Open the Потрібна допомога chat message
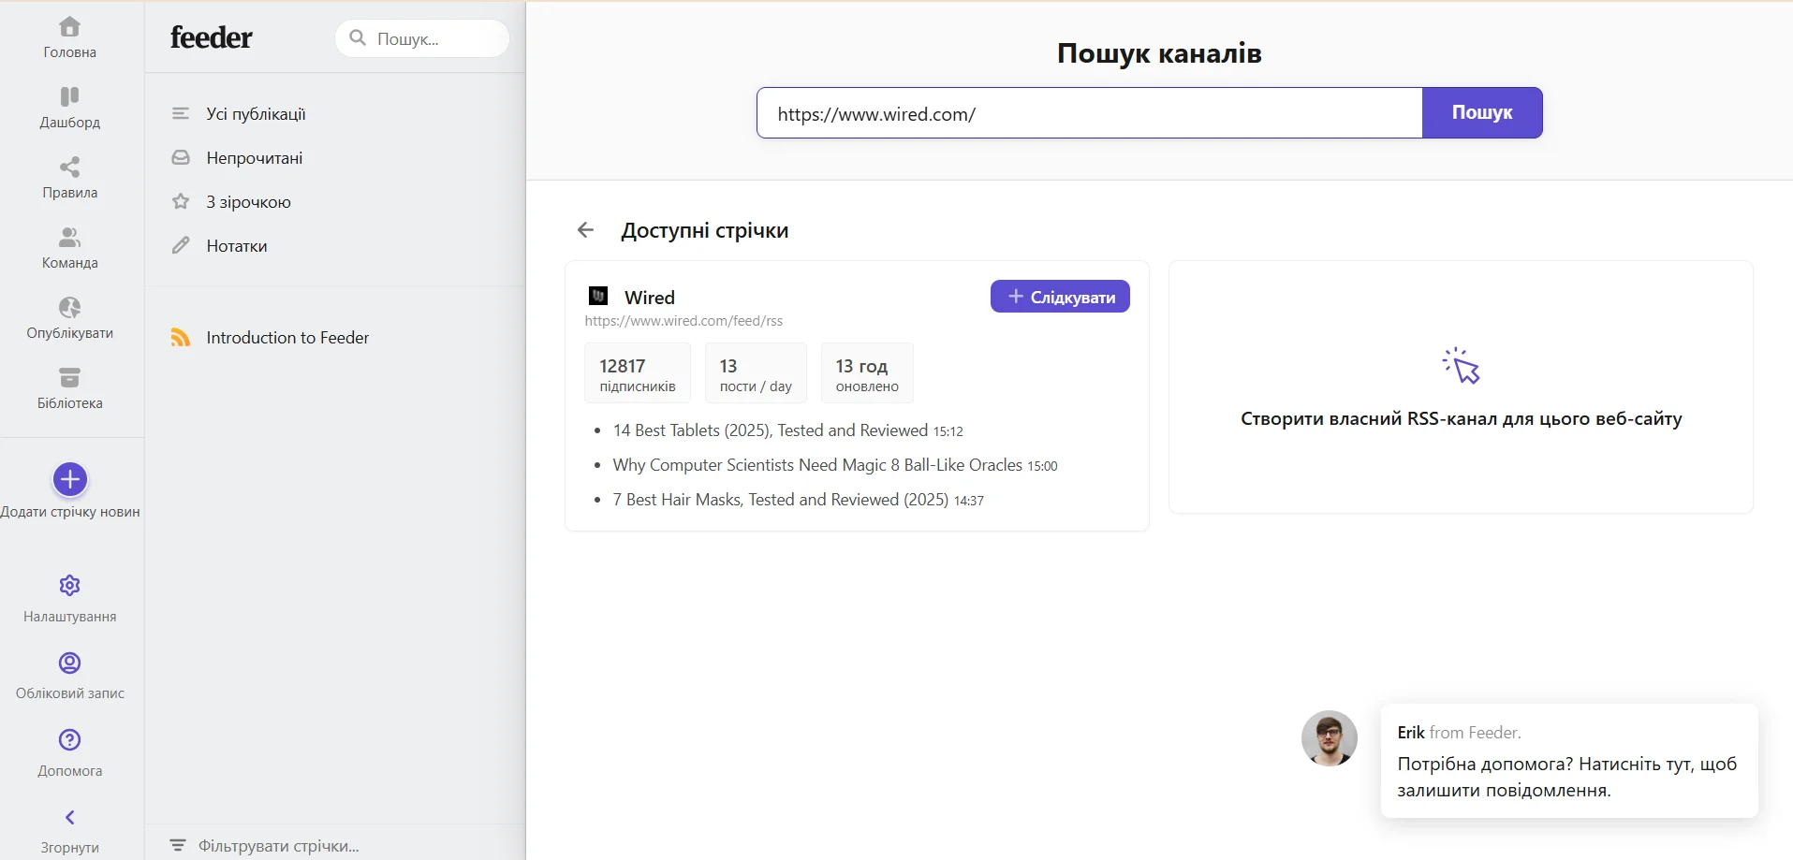Viewport: 1793px width, 860px height. pos(1569,761)
